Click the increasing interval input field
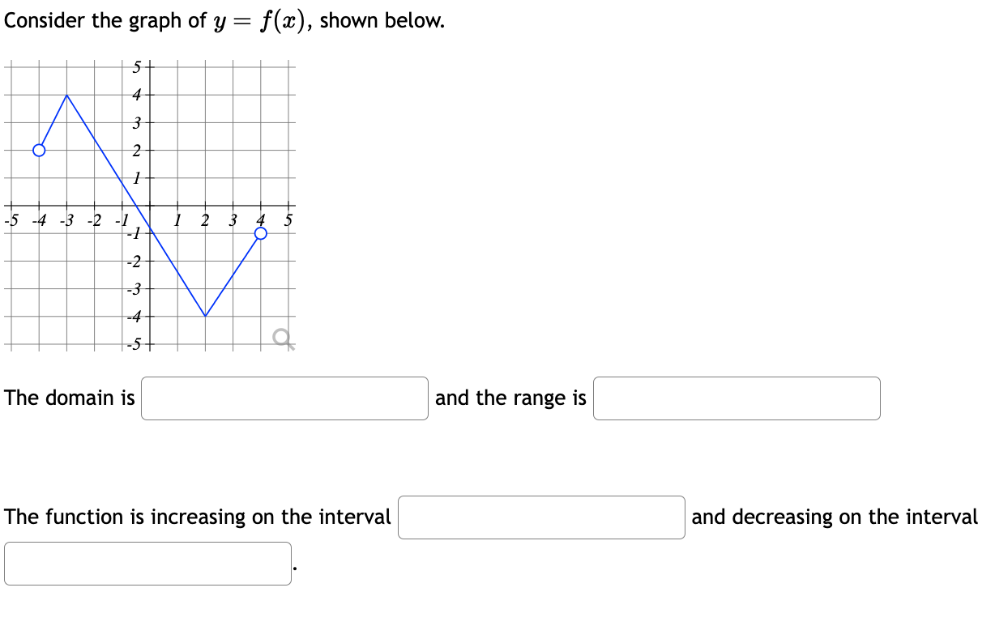995x643 pixels. pyautogui.click(x=541, y=517)
